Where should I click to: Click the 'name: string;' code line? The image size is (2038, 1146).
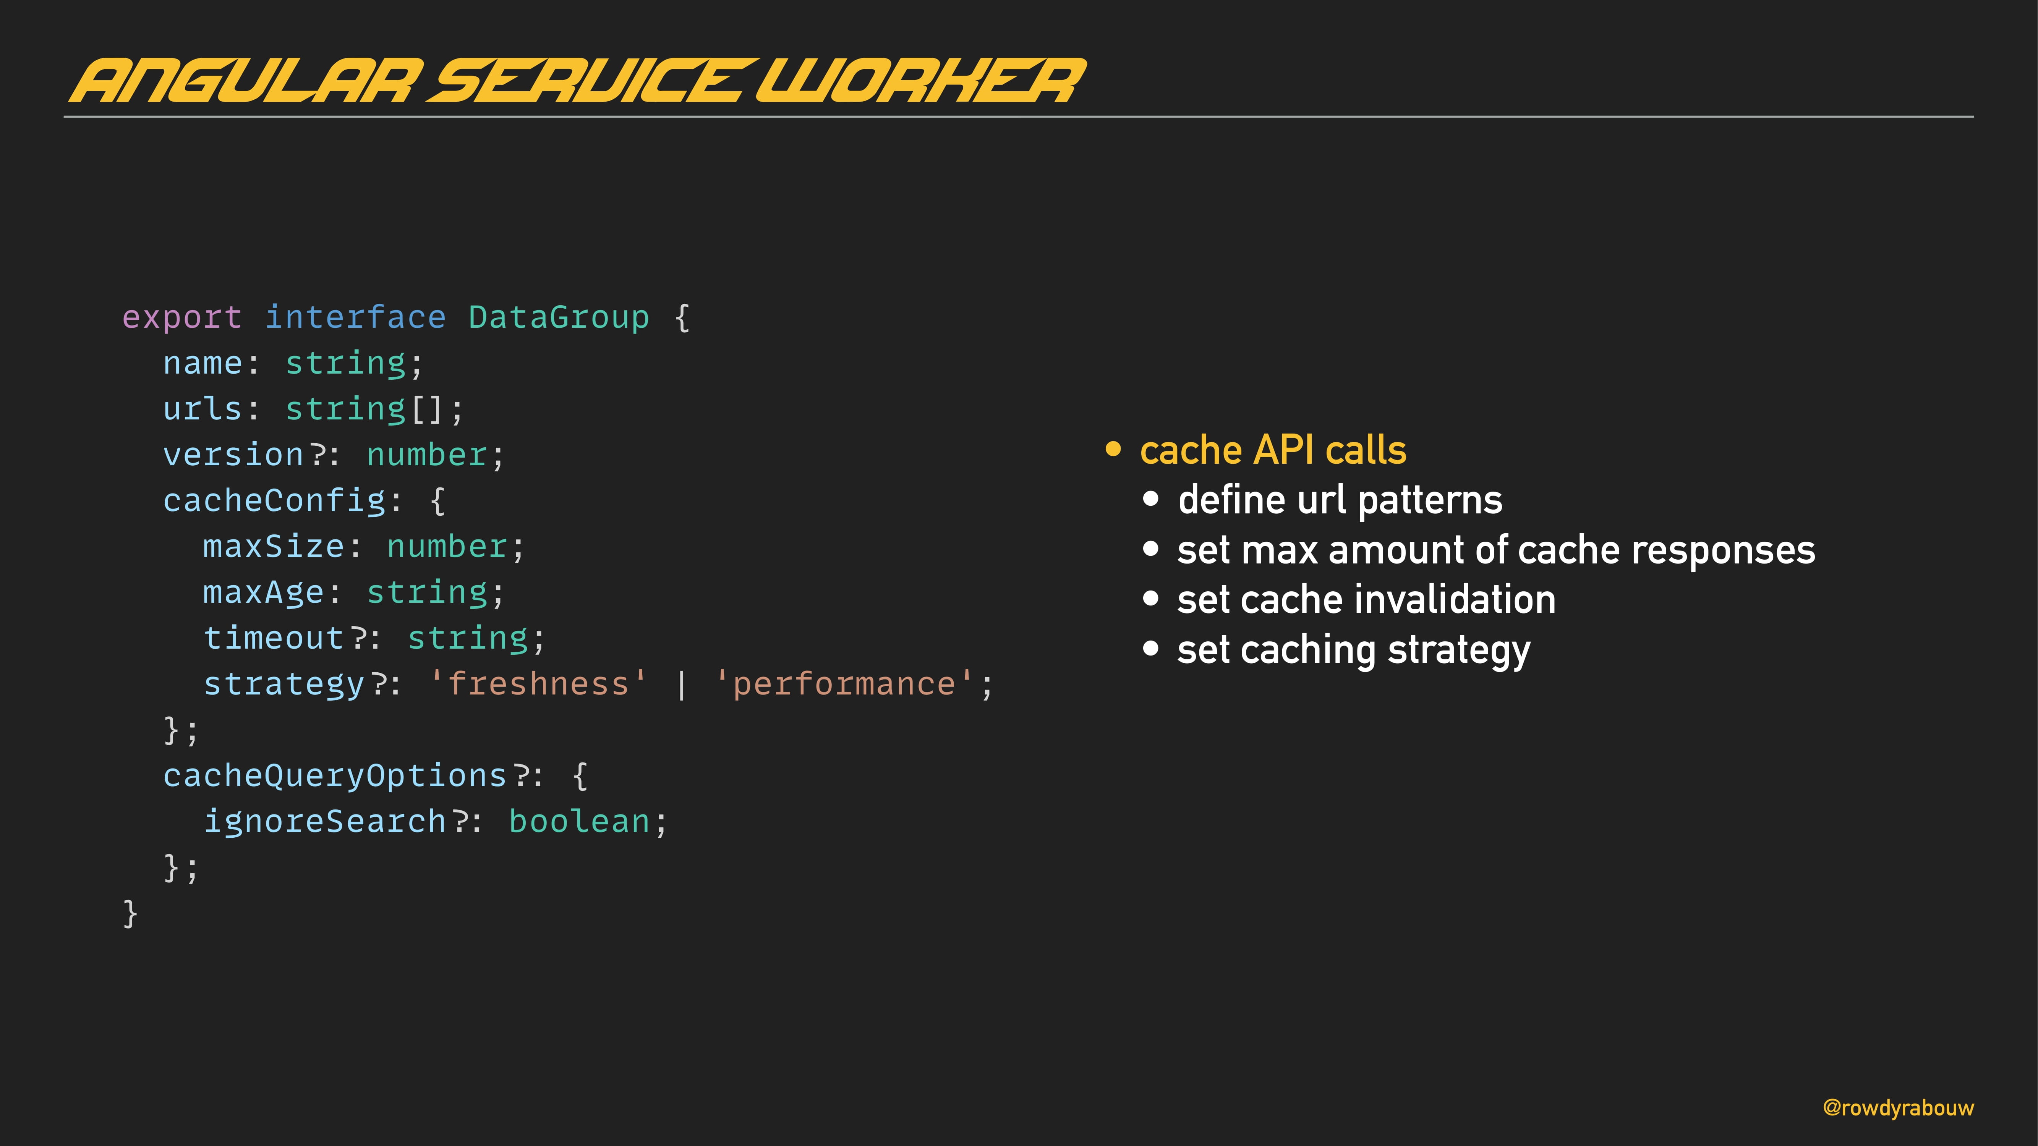[x=293, y=363]
